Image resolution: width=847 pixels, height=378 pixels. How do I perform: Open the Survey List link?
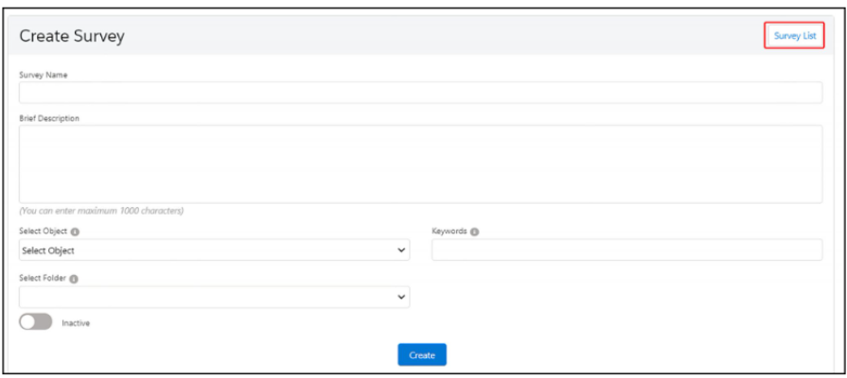click(794, 36)
